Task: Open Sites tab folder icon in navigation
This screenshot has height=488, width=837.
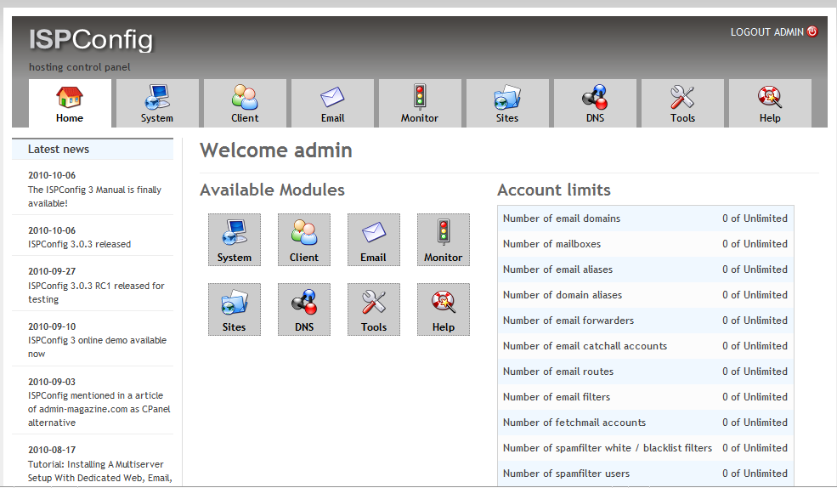Action: 506,97
